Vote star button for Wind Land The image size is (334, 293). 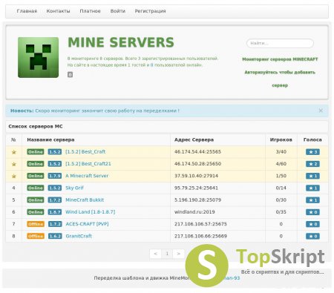pos(312,212)
